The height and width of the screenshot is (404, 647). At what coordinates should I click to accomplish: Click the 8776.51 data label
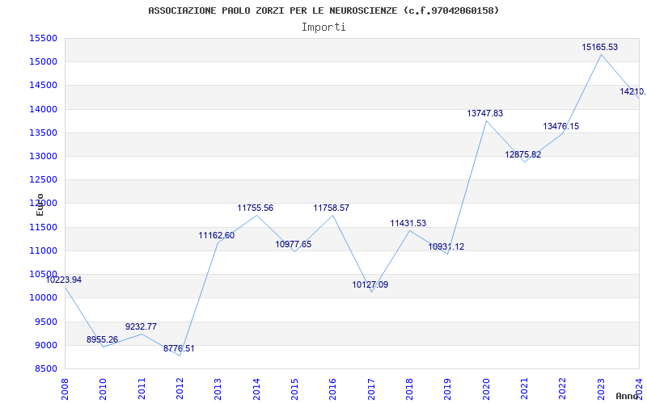tap(179, 348)
